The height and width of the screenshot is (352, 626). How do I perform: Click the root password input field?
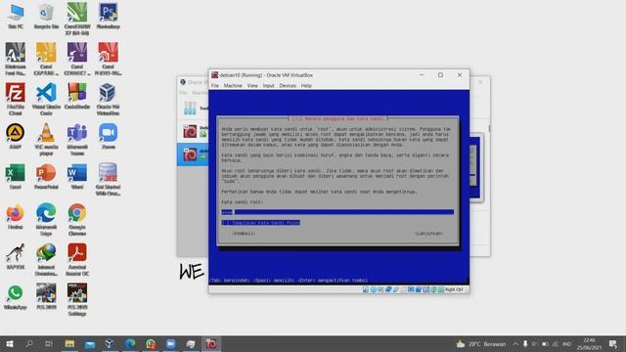pos(337,212)
